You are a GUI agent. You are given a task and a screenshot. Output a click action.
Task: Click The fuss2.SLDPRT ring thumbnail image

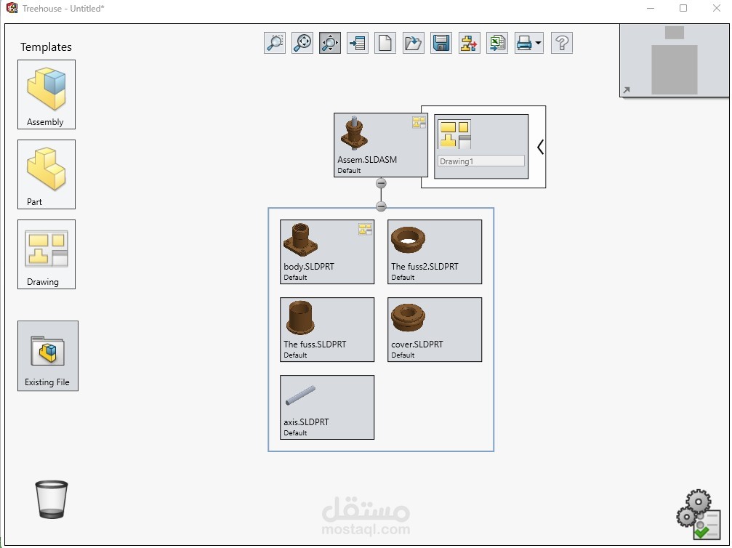(408, 240)
